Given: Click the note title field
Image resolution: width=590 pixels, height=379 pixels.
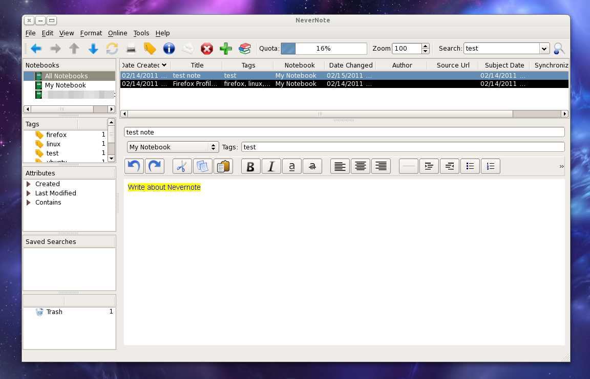Looking at the screenshot, I should [344, 132].
